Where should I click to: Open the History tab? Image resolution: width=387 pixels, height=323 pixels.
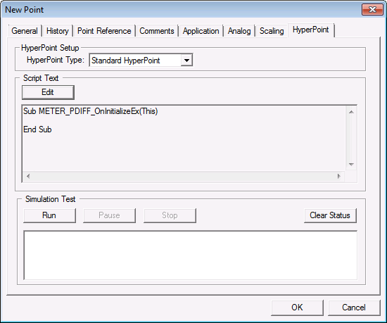(58, 31)
